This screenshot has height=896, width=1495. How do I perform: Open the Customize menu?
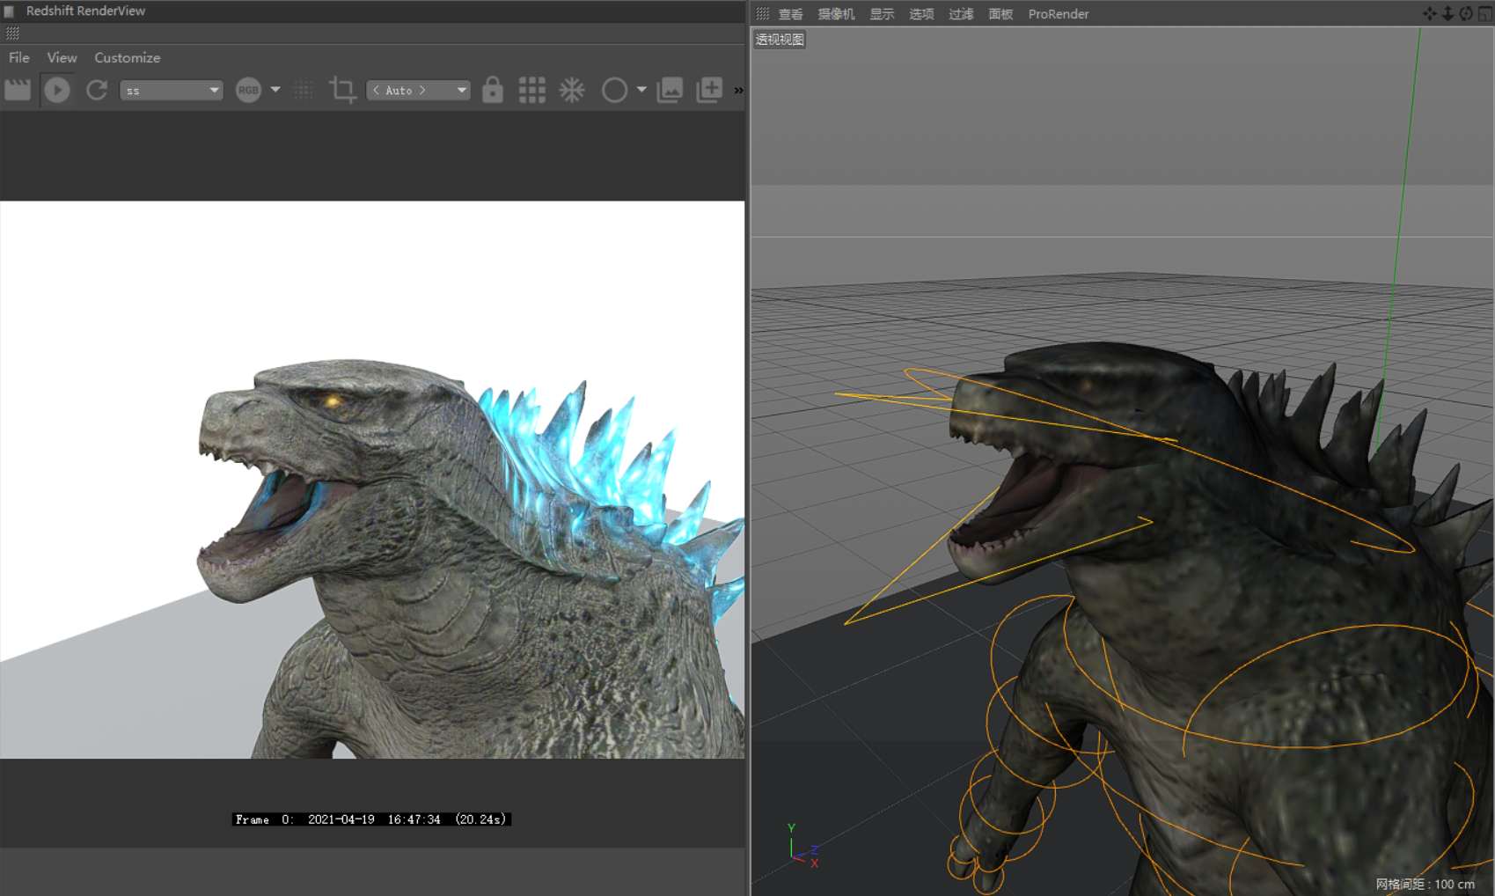click(128, 57)
